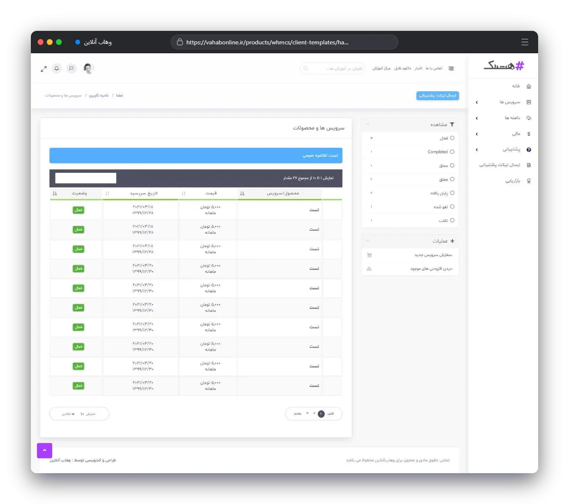Image resolution: width=569 pixels, height=504 pixels.
Task: Open اخبار in the top menu
Action: click(x=418, y=68)
